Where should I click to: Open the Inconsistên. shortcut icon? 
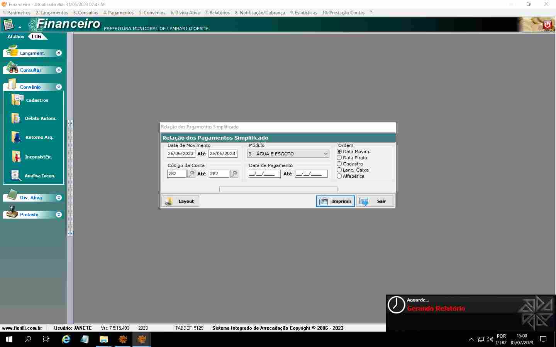click(x=16, y=157)
